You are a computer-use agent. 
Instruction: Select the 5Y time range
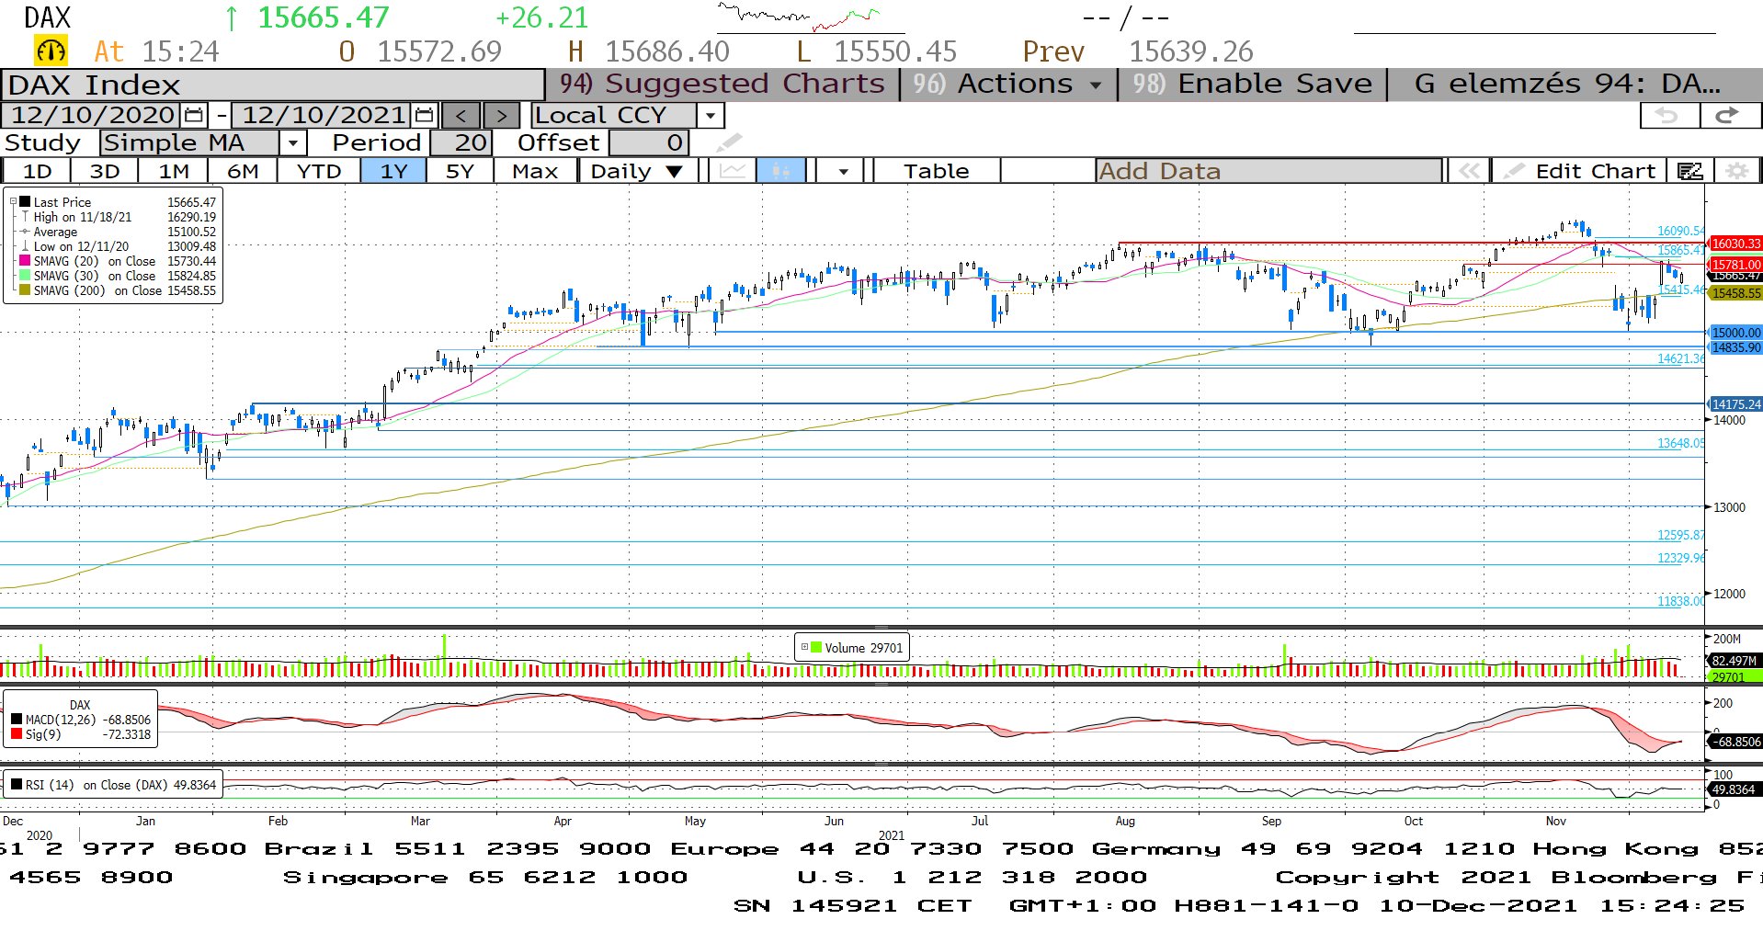pyautogui.click(x=460, y=171)
